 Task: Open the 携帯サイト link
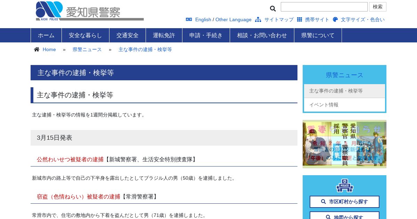pos(317,19)
